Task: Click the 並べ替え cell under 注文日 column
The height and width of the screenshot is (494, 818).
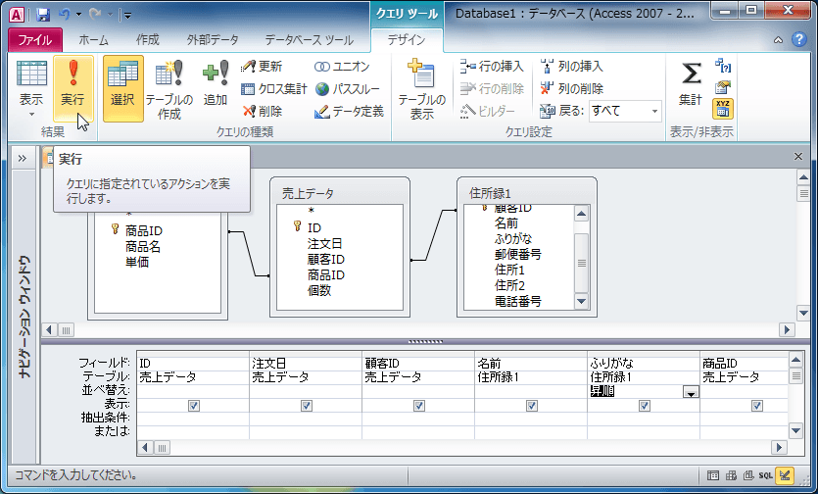Action: point(306,391)
